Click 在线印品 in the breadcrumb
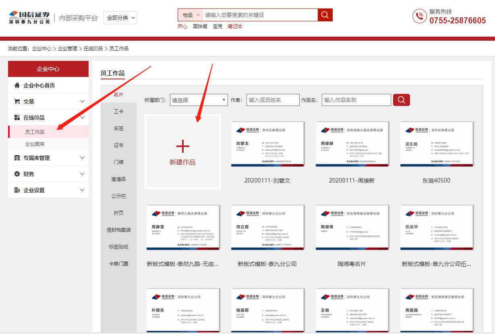Viewport: 495px width, 334px height. [x=93, y=48]
